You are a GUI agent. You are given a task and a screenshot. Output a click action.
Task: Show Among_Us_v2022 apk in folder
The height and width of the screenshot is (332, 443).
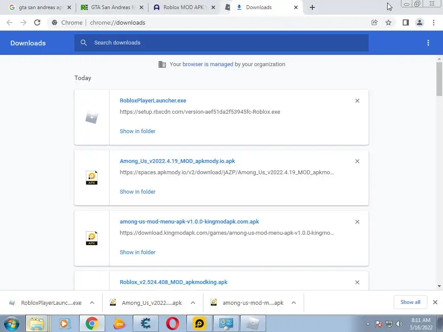(138, 192)
